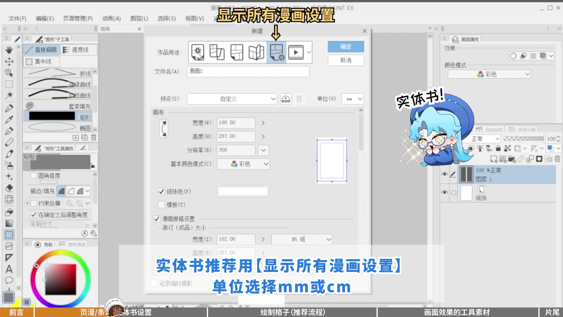Viewport: 563px width, 317px height.
Task: Open the 预设 preset dropdown
Action: [232, 99]
